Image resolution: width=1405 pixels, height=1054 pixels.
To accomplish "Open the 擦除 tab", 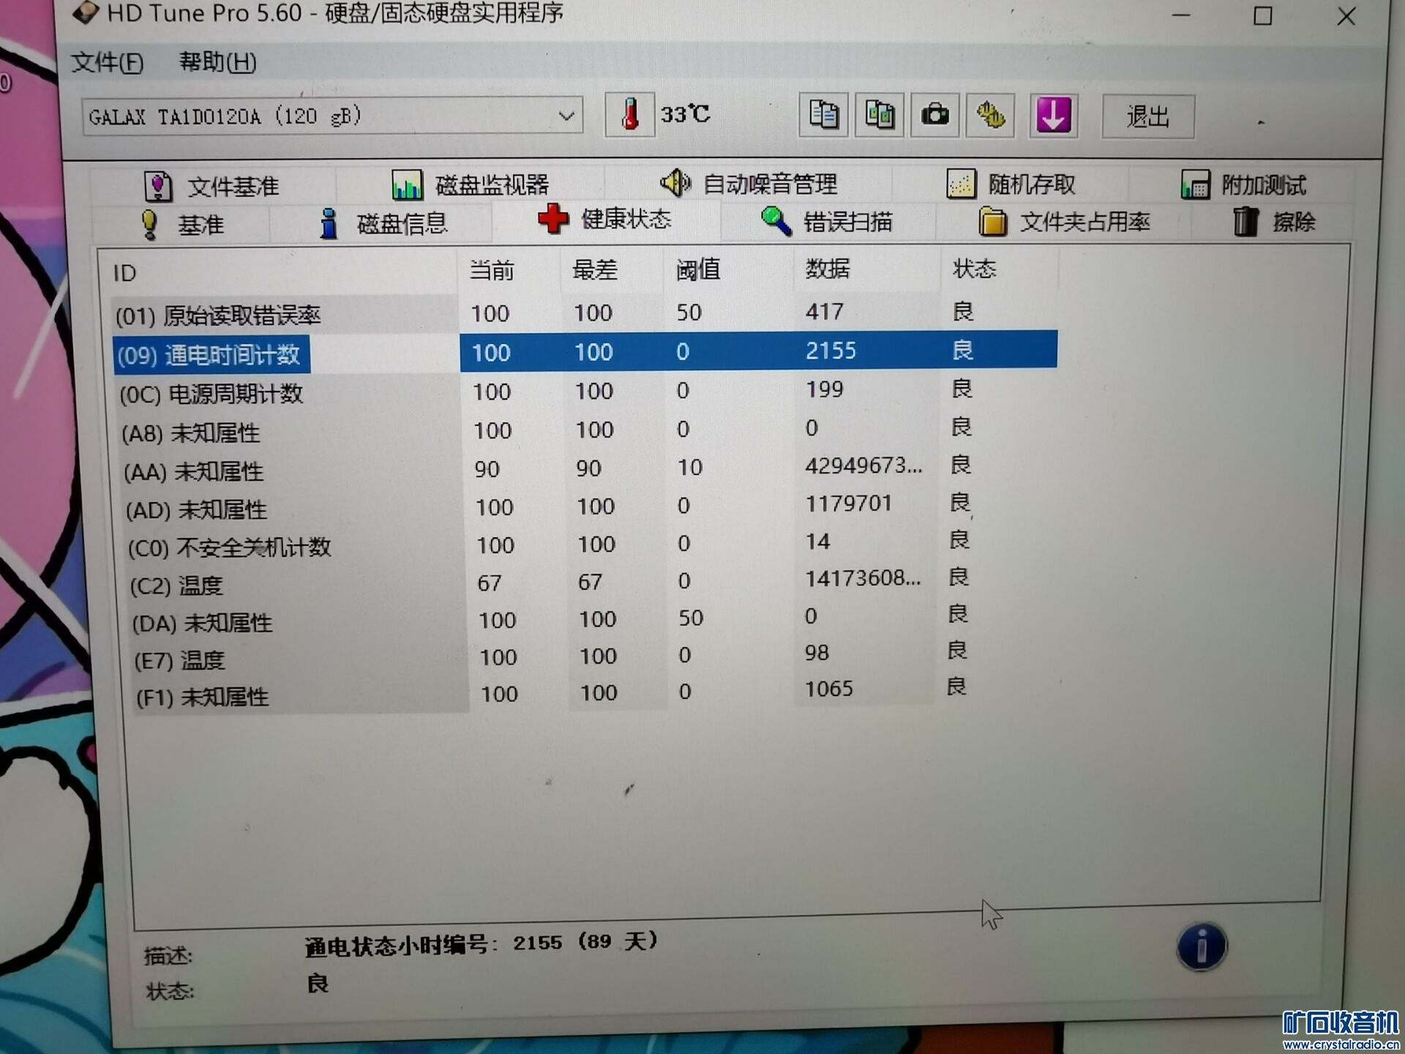I will [1274, 221].
